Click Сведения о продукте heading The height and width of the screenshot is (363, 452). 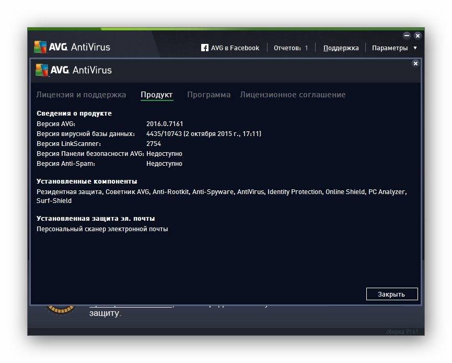74,114
